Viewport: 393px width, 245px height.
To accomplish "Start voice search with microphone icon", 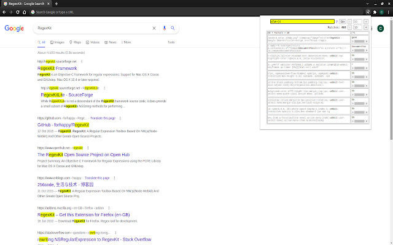I will coord(164,28).
